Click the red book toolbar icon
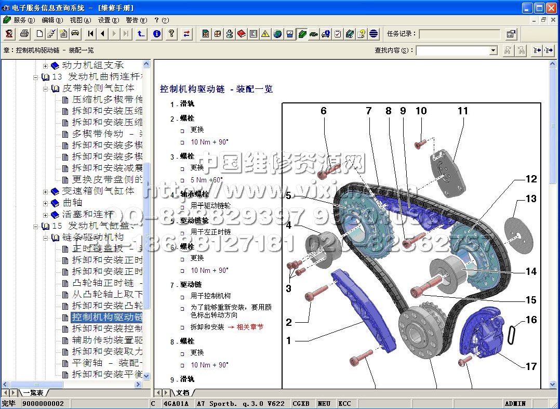The height and width of the screenshot is (409, 560). click(x=241, y=34)
